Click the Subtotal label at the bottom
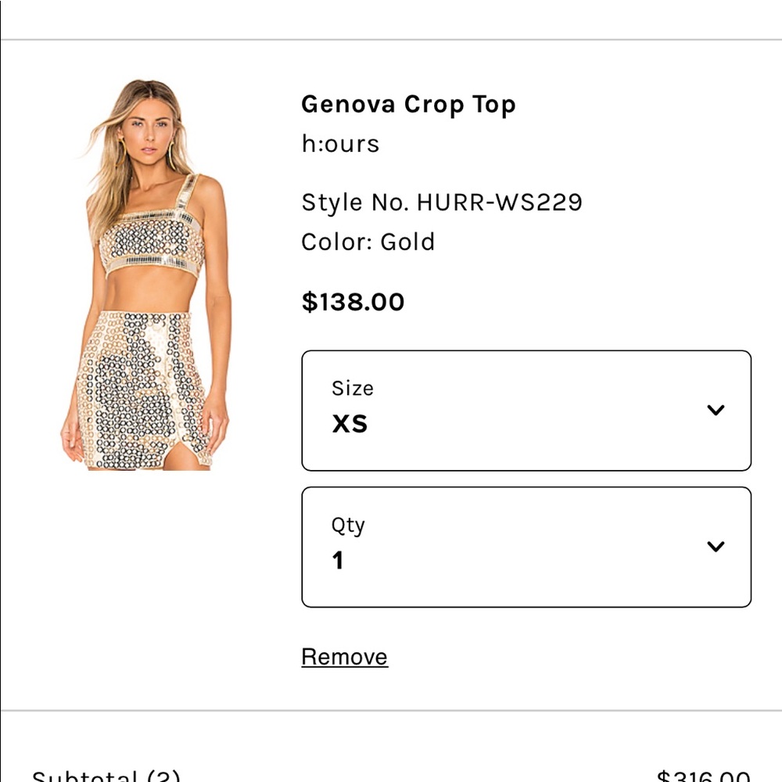782x782 pixels. (106, 776)
